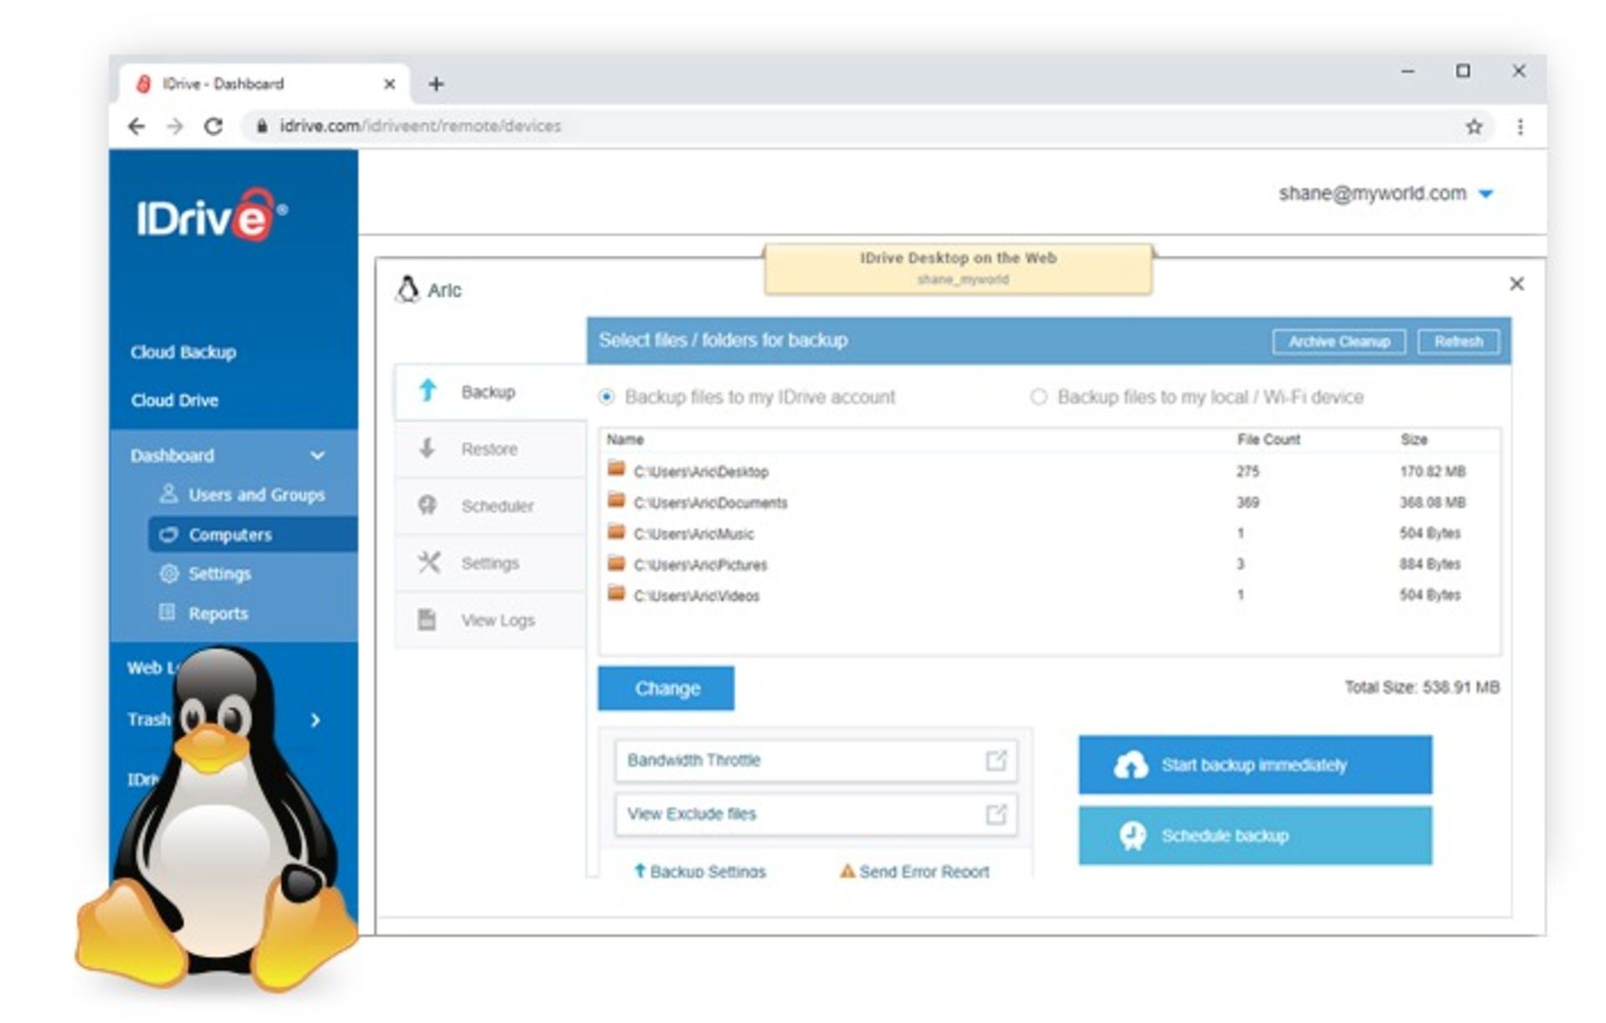Click the folder icon for C:\Users\Aric\Documents

[x=616, y=500]
